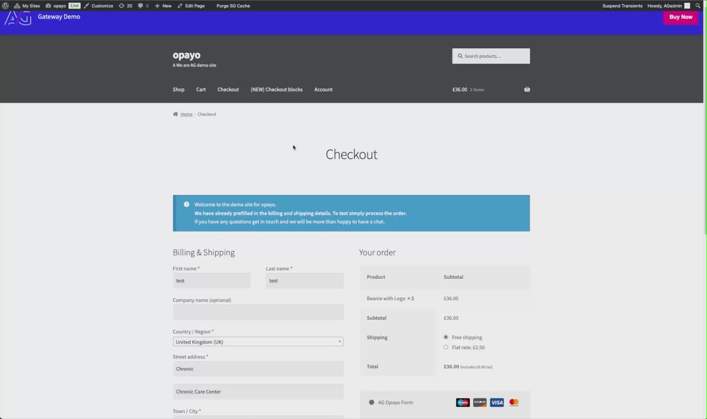
Task: Focus the Search products field
Action: [x=491, y=56]
